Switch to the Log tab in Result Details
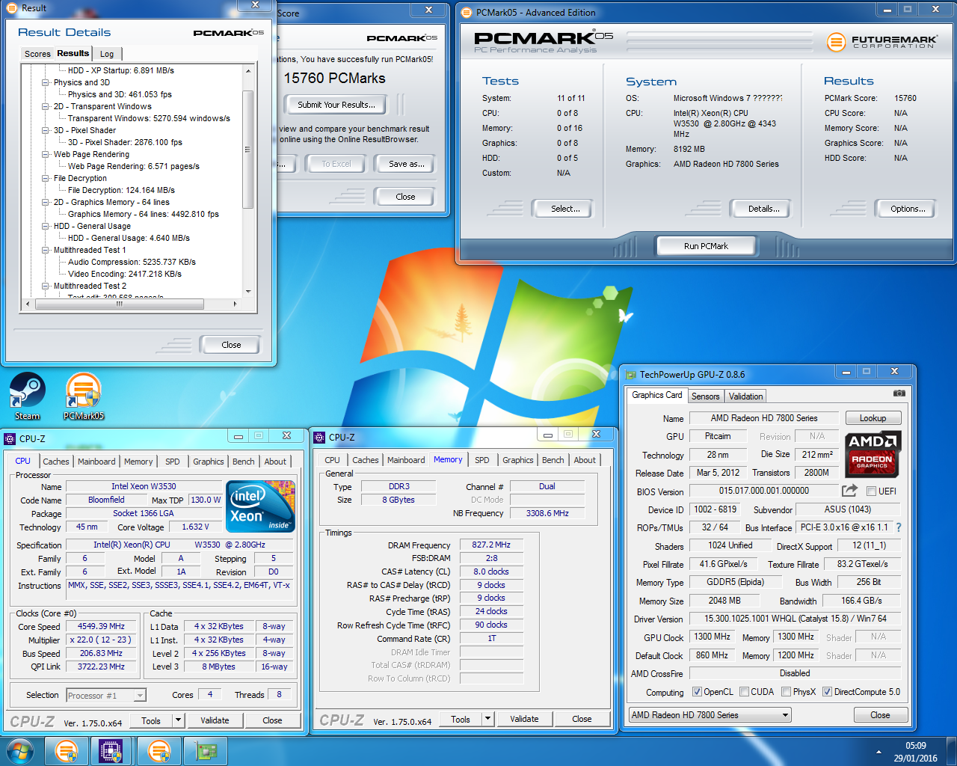 pyautogui.click(x=107, y=54)
